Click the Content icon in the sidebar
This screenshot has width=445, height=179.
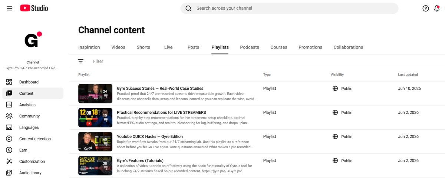pyautogui.click(x=9, y=93)
